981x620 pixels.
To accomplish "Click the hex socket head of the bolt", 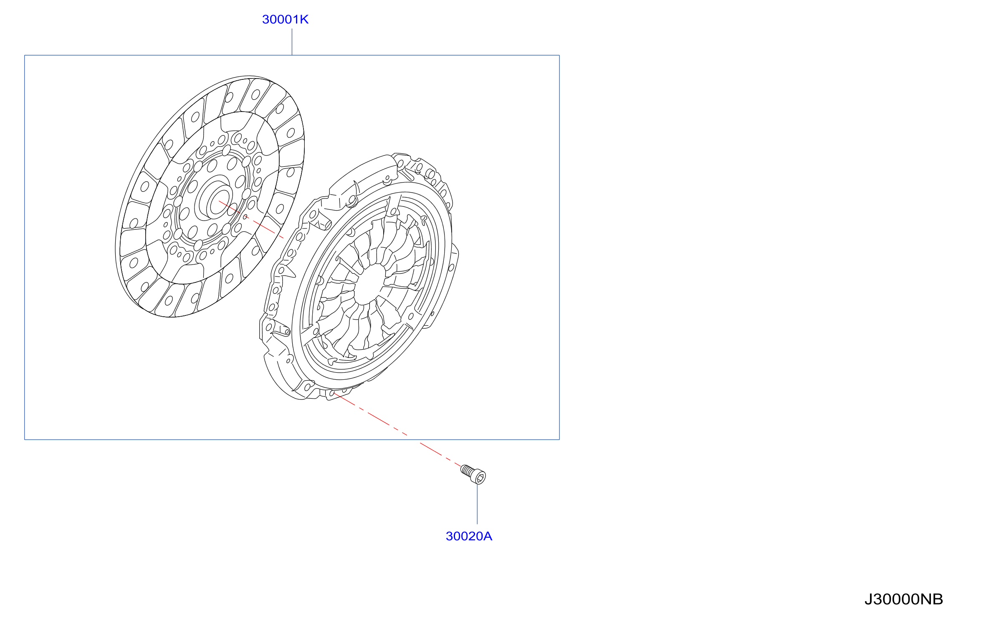I will [x=480, y=478].
